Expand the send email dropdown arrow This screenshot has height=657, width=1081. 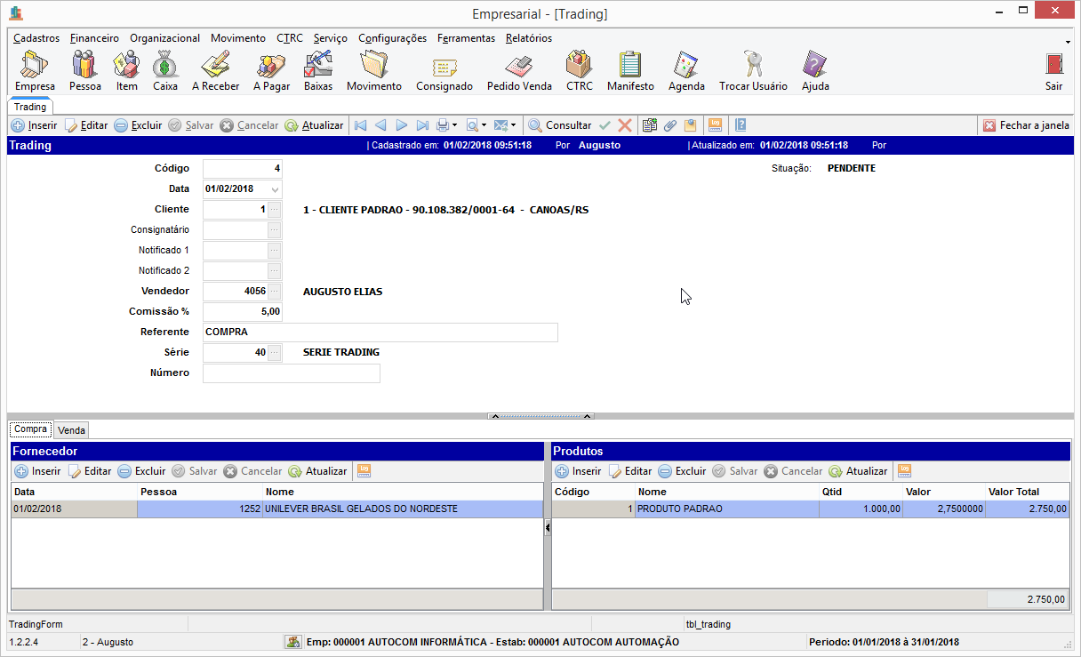pyautogui.click(x=513, y=125)
